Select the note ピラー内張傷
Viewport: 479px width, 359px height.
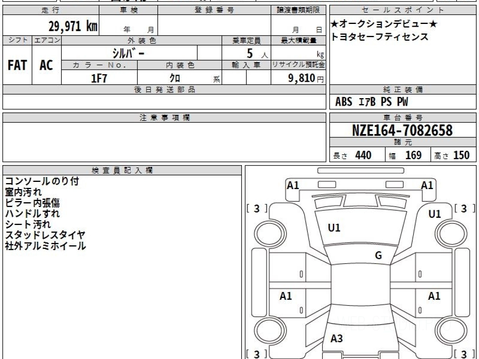point(32,203)
